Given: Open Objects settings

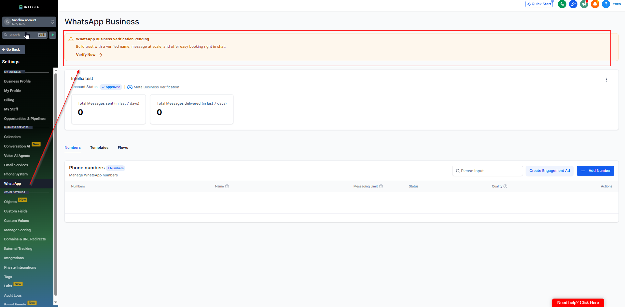Looking at the screenshot, I should (x=10, y=202).
